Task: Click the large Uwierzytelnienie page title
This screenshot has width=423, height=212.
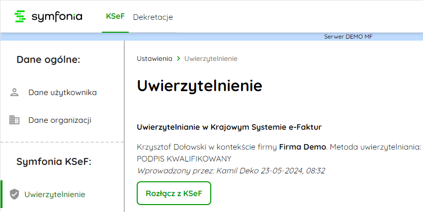Action: click(x=200, y=86)
